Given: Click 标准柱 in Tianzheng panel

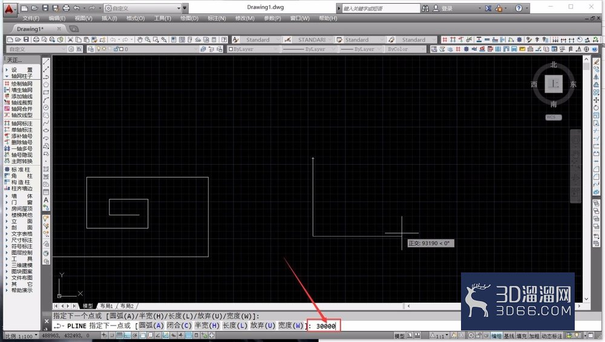Looking at the screenshot, I should point(21,169).
